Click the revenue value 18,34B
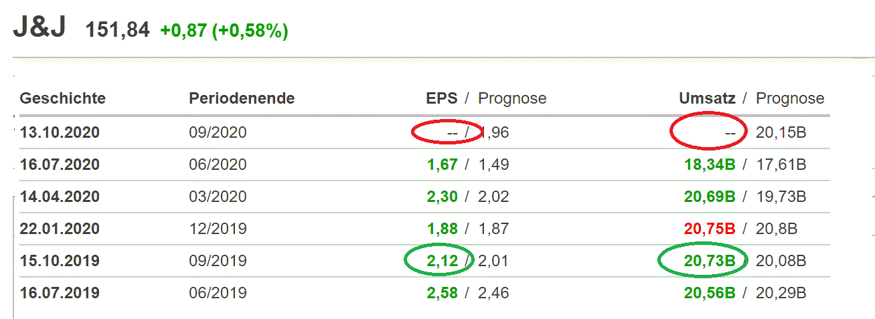The image size is (875, 319). pos(710,165)
